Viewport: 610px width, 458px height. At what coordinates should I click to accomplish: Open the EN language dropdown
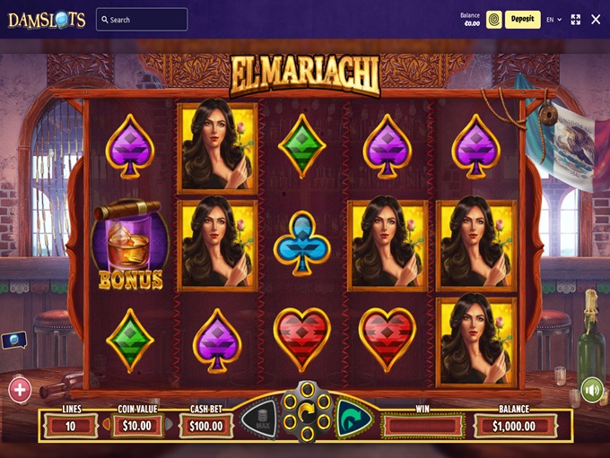point(554,20)
